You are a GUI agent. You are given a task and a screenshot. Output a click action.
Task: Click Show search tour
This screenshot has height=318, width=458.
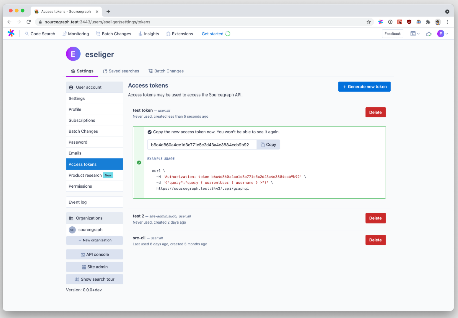point(95,279)
